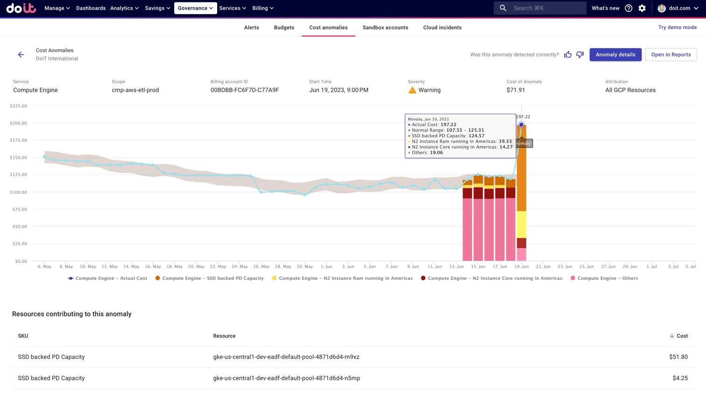Click the Anomaly details button

coord(615,55)
